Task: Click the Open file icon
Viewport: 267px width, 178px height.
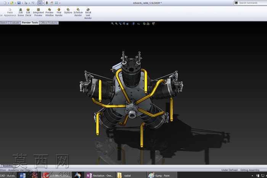Action: pos(12,3)
